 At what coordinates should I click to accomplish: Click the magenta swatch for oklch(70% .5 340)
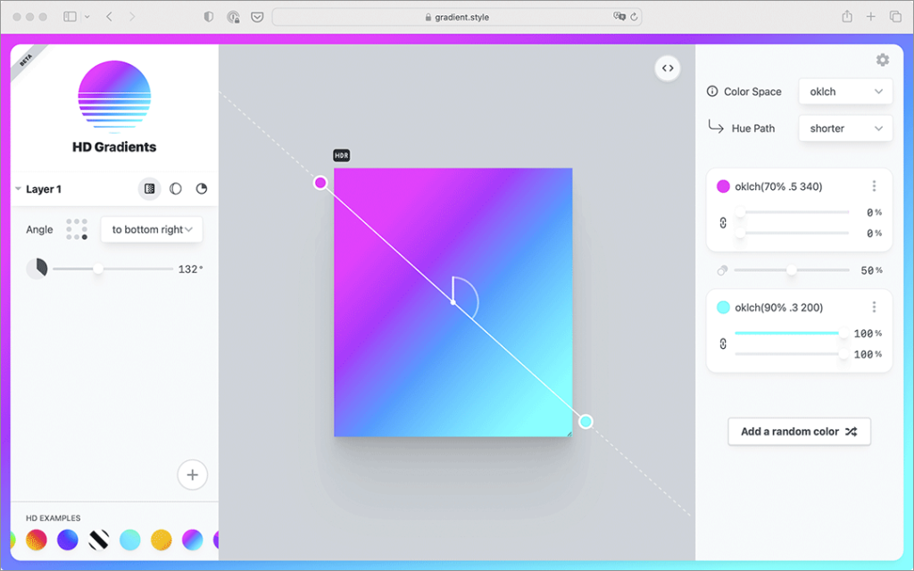coord(723,186)
